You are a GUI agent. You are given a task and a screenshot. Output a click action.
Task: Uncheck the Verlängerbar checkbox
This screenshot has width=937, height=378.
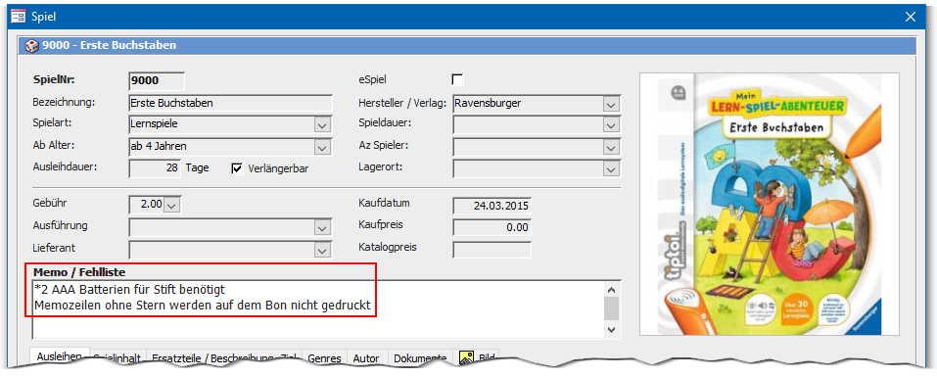(237, 168)
